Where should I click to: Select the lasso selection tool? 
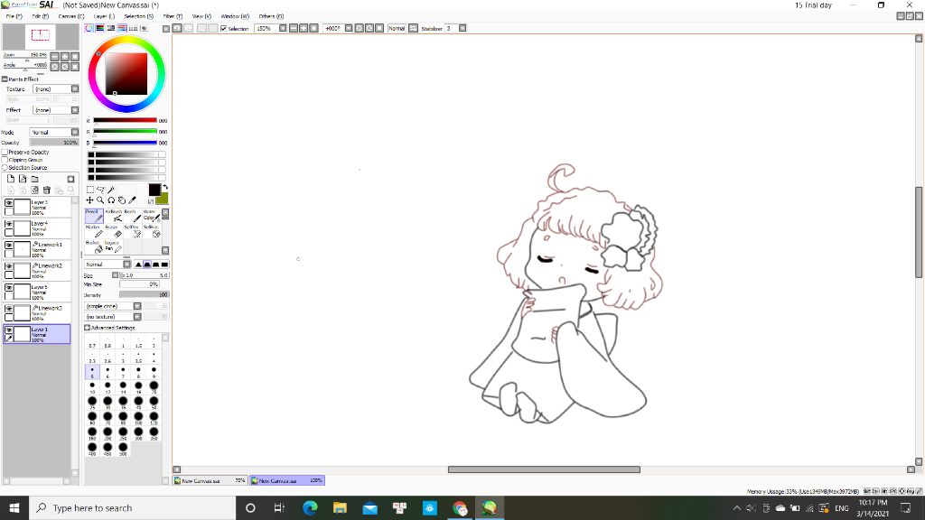coord(101,190)
